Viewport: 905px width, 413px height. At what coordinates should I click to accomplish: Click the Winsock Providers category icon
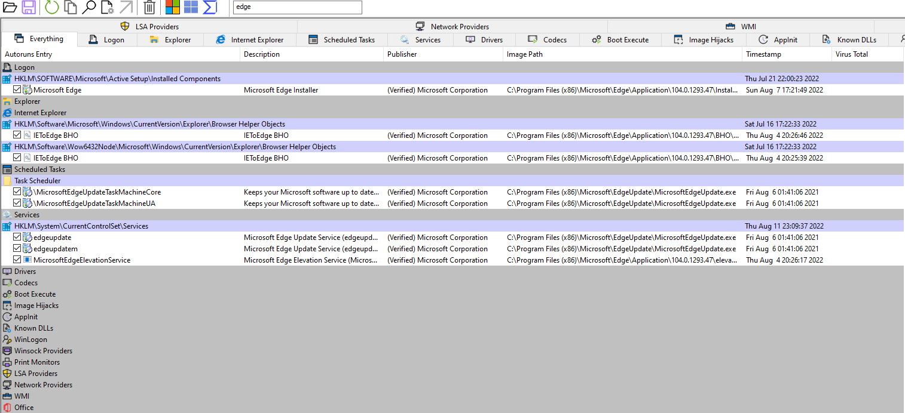7,351
